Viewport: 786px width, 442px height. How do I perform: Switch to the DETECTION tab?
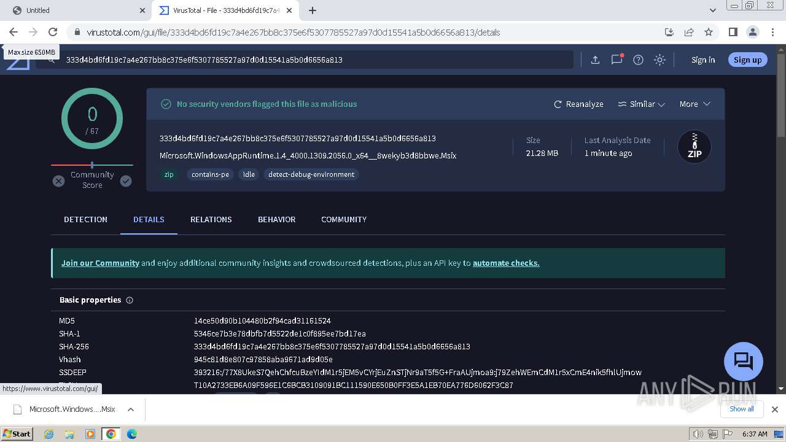click(x=85, y=219)
